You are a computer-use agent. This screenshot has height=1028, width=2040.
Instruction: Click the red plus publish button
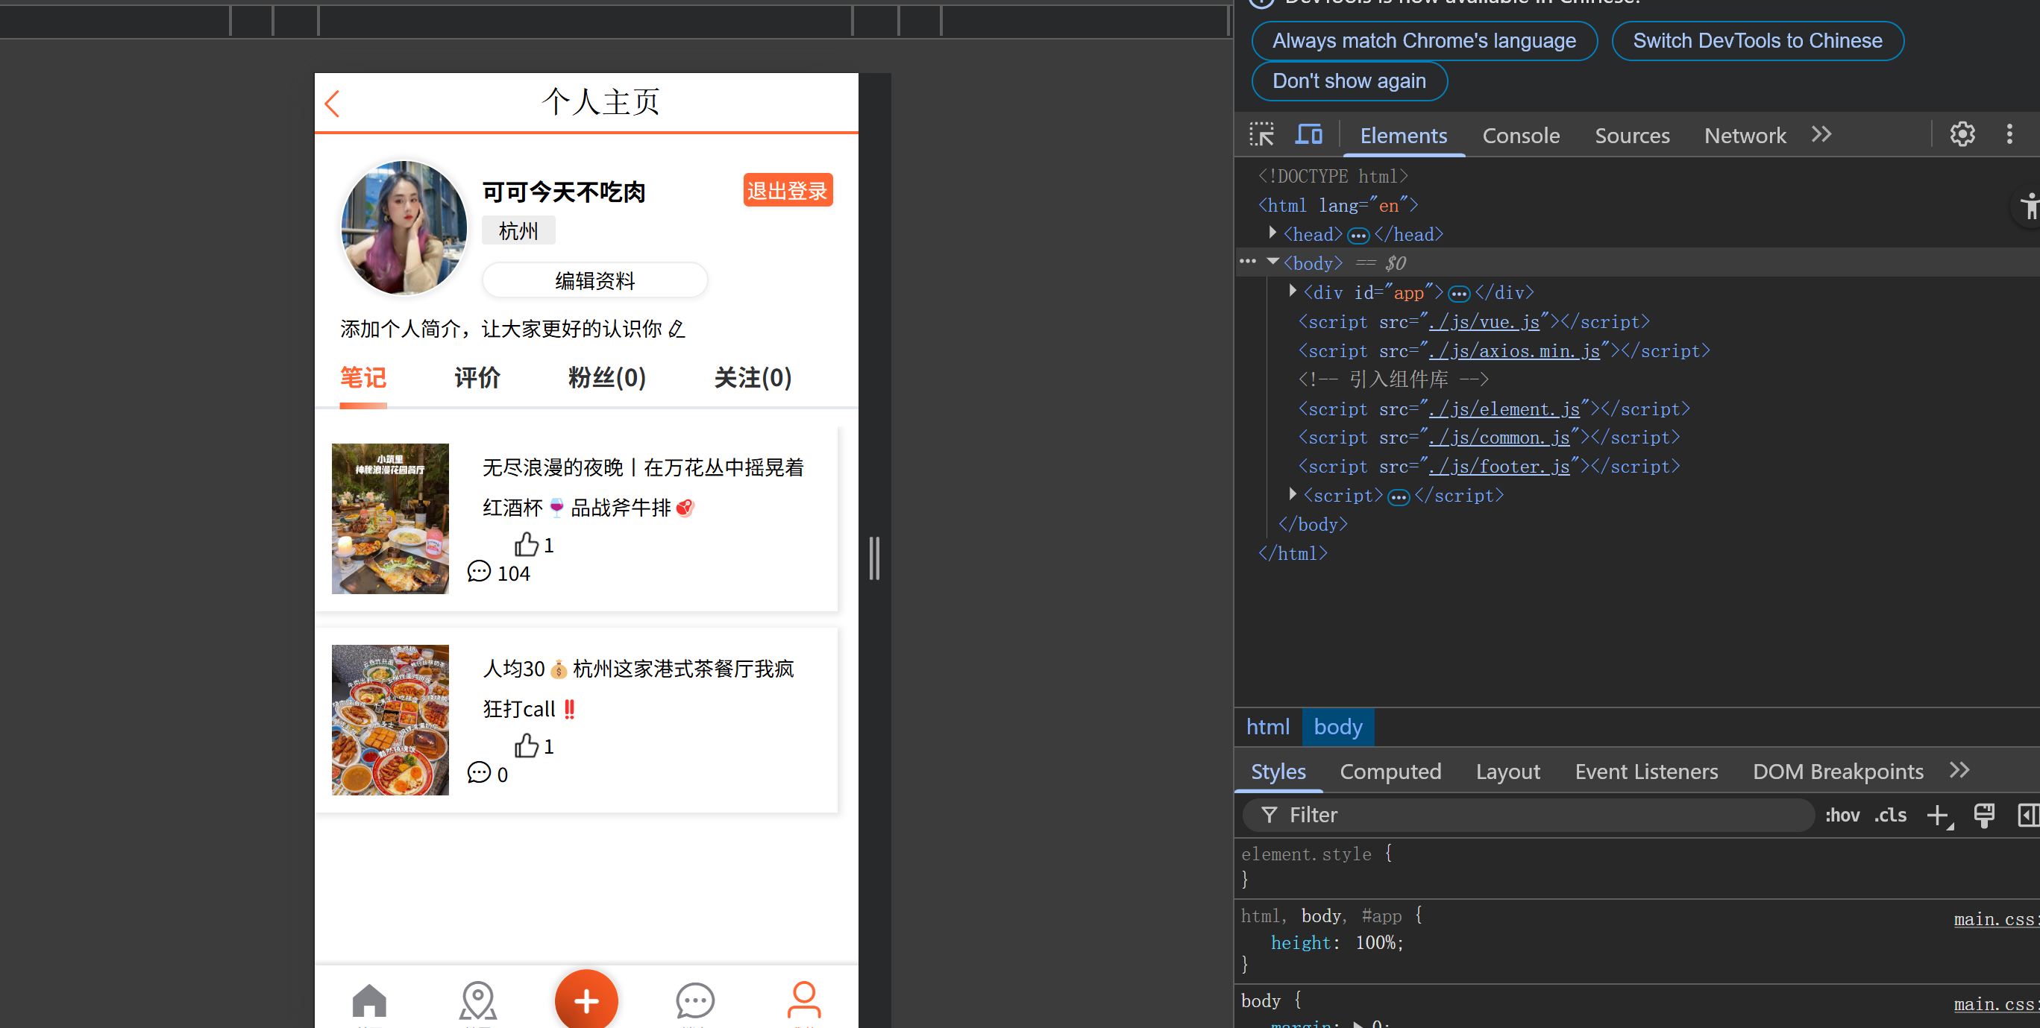click(x=586, y=1000)
